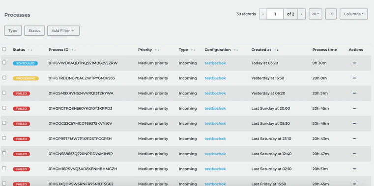Click the '38 records' count text
Screen dimensions: 374x186
(246, 14)
